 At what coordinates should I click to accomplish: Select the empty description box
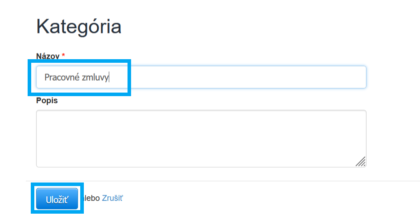201,138
